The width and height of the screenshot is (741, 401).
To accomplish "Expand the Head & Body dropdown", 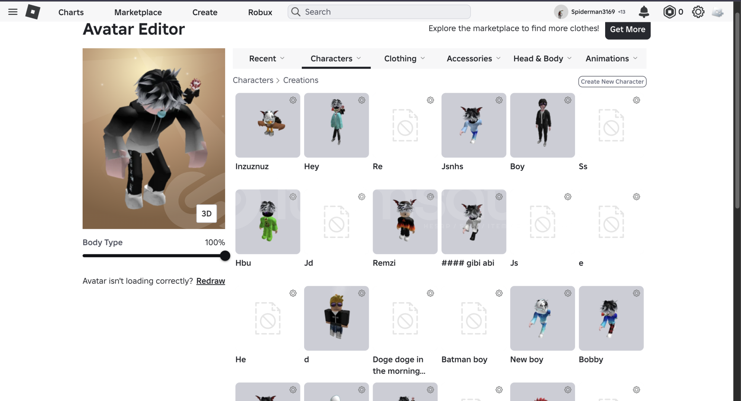I will 542,58.
